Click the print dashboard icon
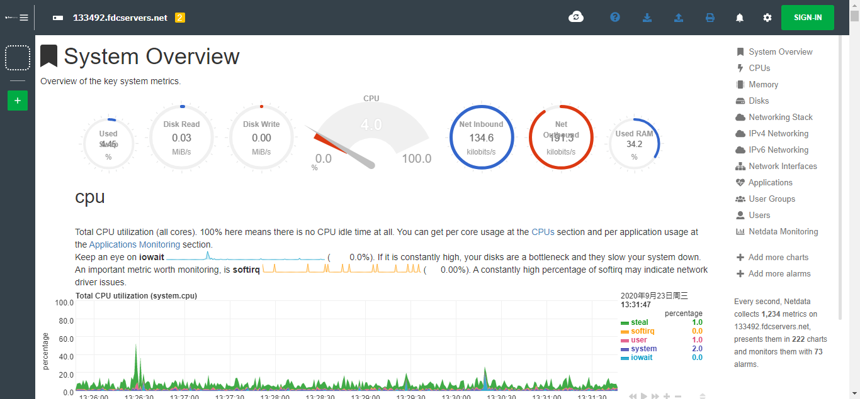The image size is (860, 399). (710, 18)
